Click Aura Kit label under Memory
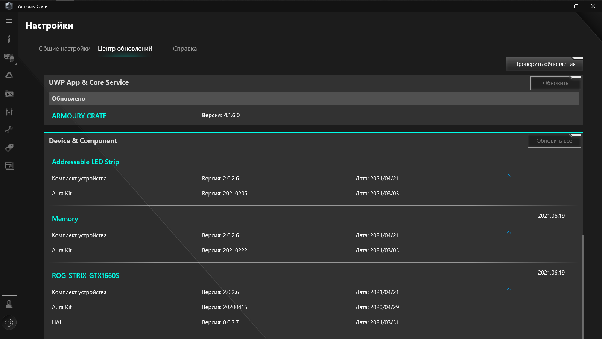602x339 pixels. point(62,250)
